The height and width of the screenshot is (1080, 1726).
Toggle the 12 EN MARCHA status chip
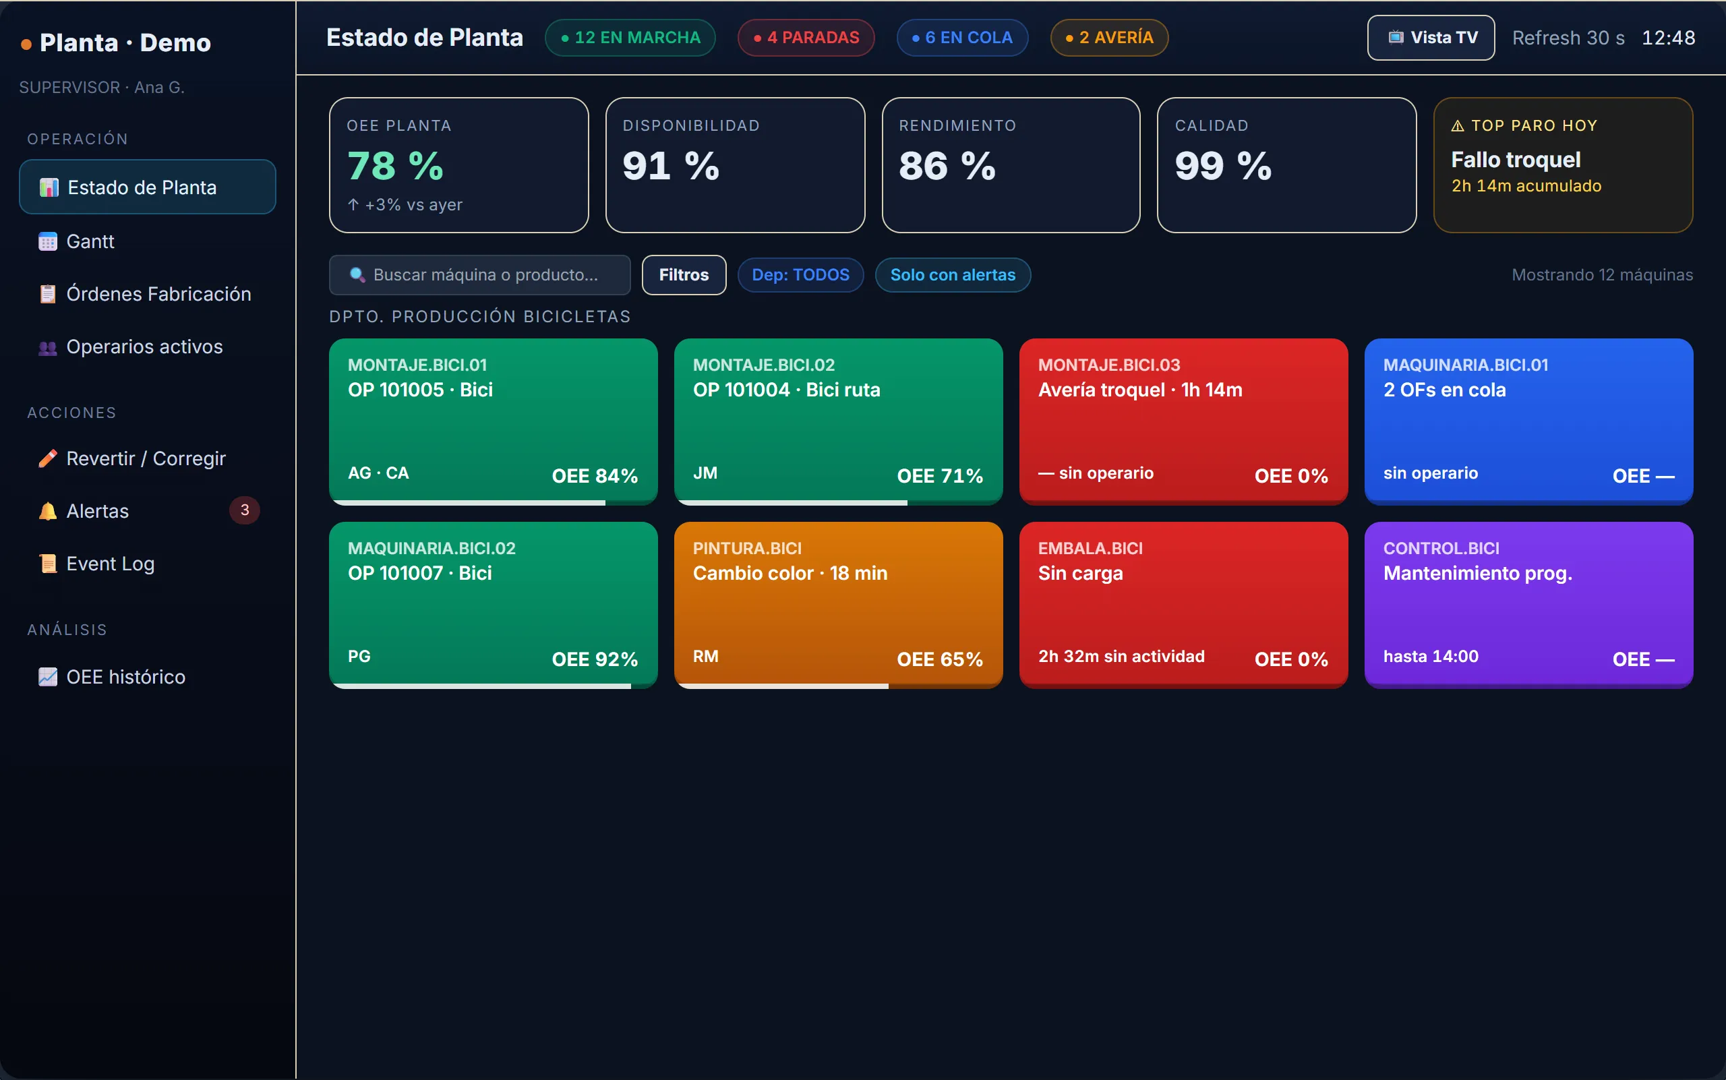630,37
